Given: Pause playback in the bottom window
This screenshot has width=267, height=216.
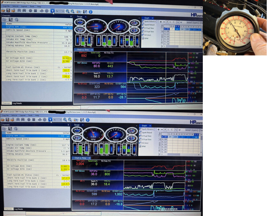Looking at the screenshot, I should coord(50,119).
